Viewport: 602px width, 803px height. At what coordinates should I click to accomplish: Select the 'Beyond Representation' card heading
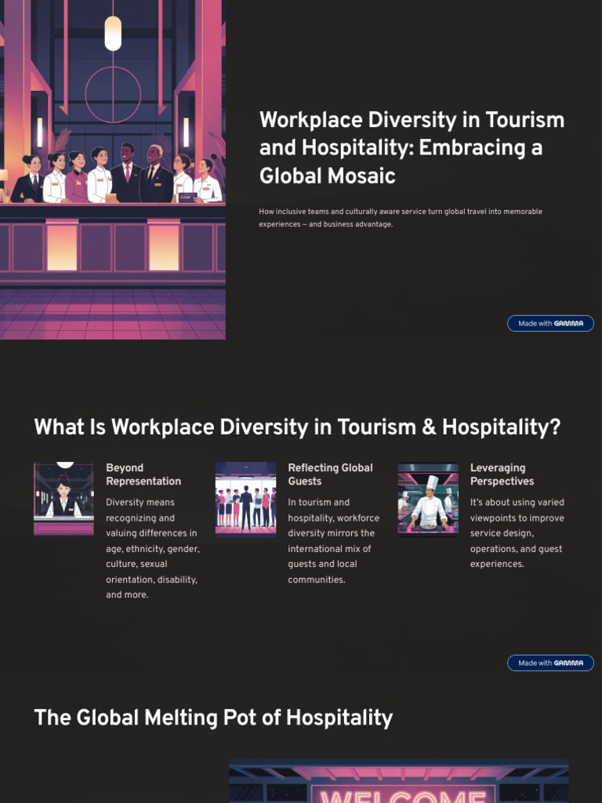(x=143, y=474)
